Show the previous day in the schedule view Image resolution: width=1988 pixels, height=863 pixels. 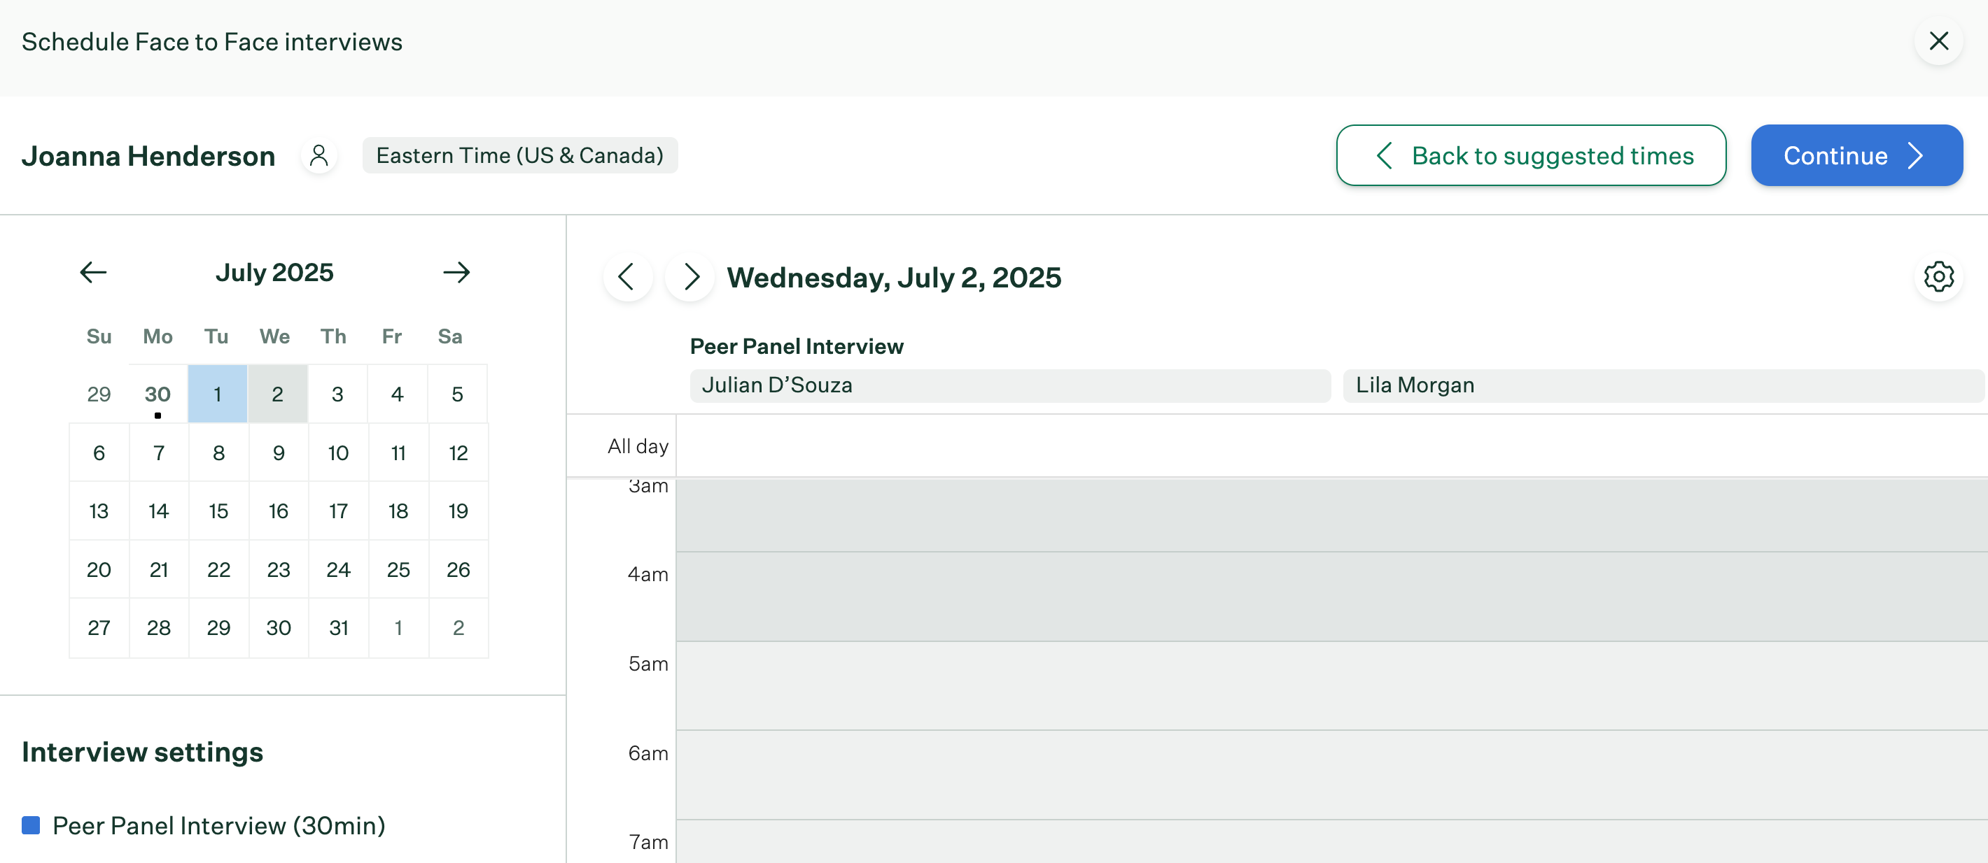(x=627, y=277)
